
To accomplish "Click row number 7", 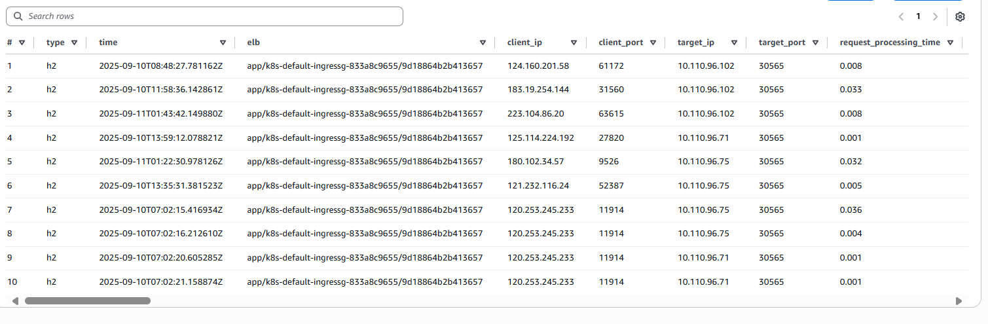I will click(x=9, y=210).
